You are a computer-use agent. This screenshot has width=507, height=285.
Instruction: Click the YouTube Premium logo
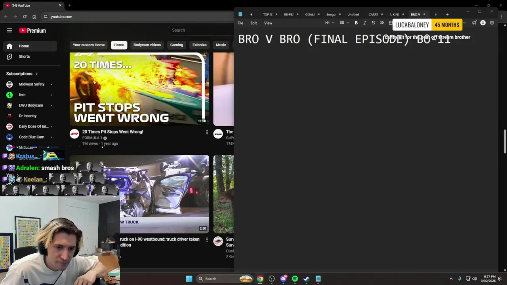pos(32,30)
